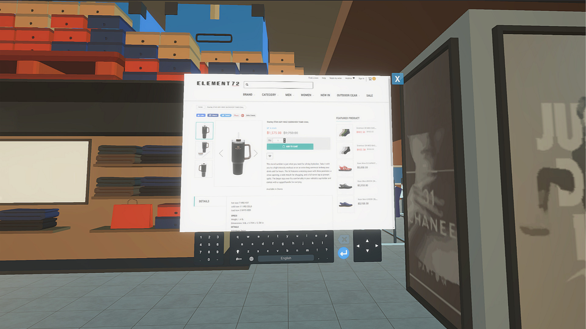The image size is (586, 329).
Task: Switch to the DETAILS tab
Action: (x=204, y=201)
